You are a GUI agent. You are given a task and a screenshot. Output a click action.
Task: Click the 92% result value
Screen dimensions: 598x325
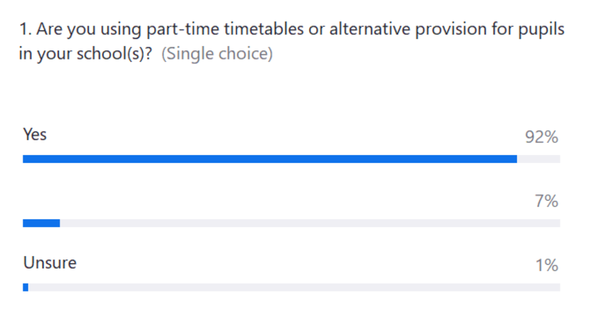(x=542, y=137)
